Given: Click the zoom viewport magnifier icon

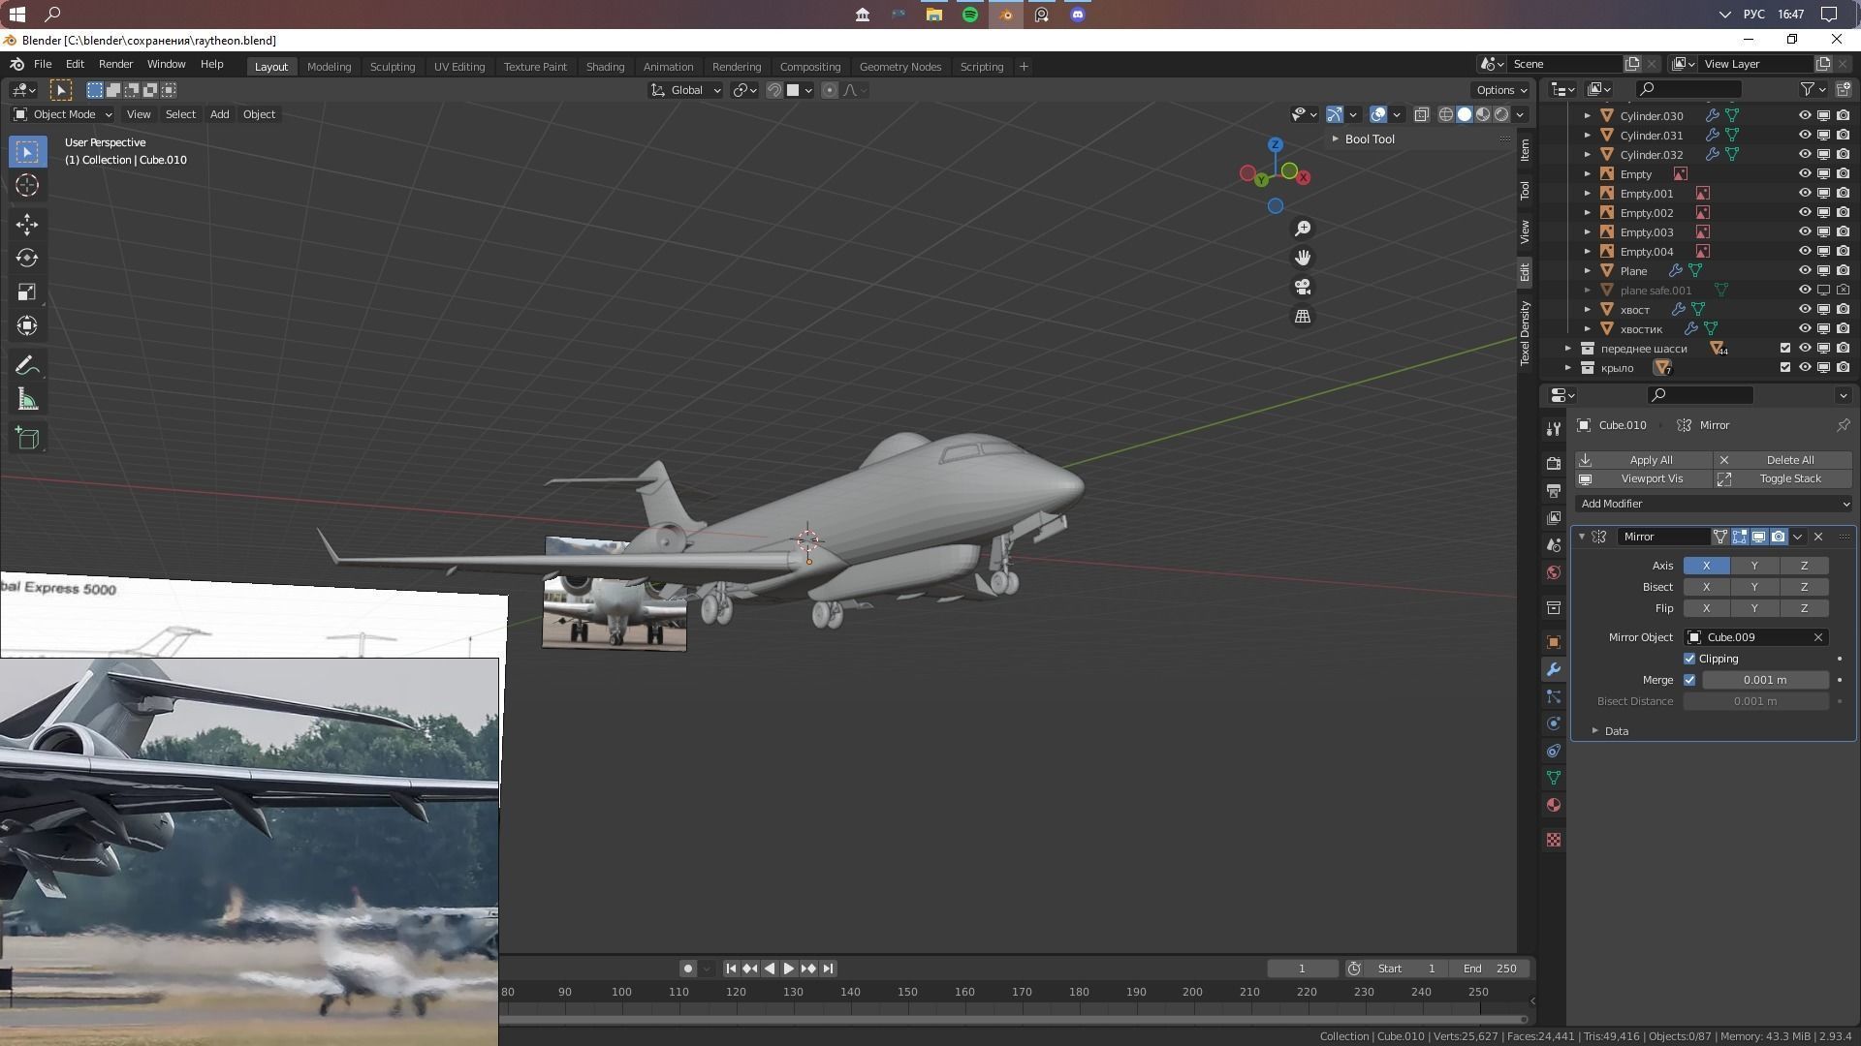Looking at the screenshot, I should 1303,229.
